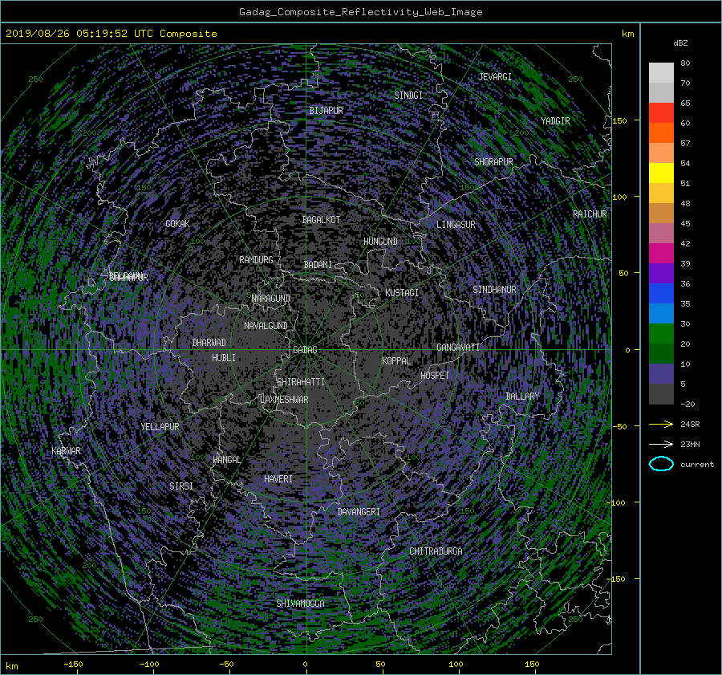Click the YELLAPUR label
This screenshot has width=722, height=675.
pyautogui.click(x=160, y=427)
